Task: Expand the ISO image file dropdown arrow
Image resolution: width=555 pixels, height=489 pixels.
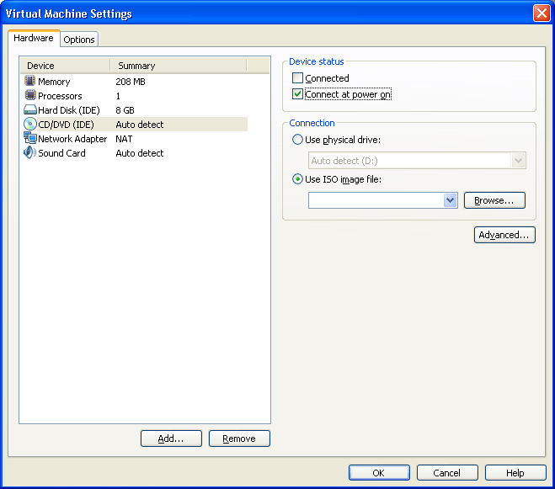Action: pos(451,200)
